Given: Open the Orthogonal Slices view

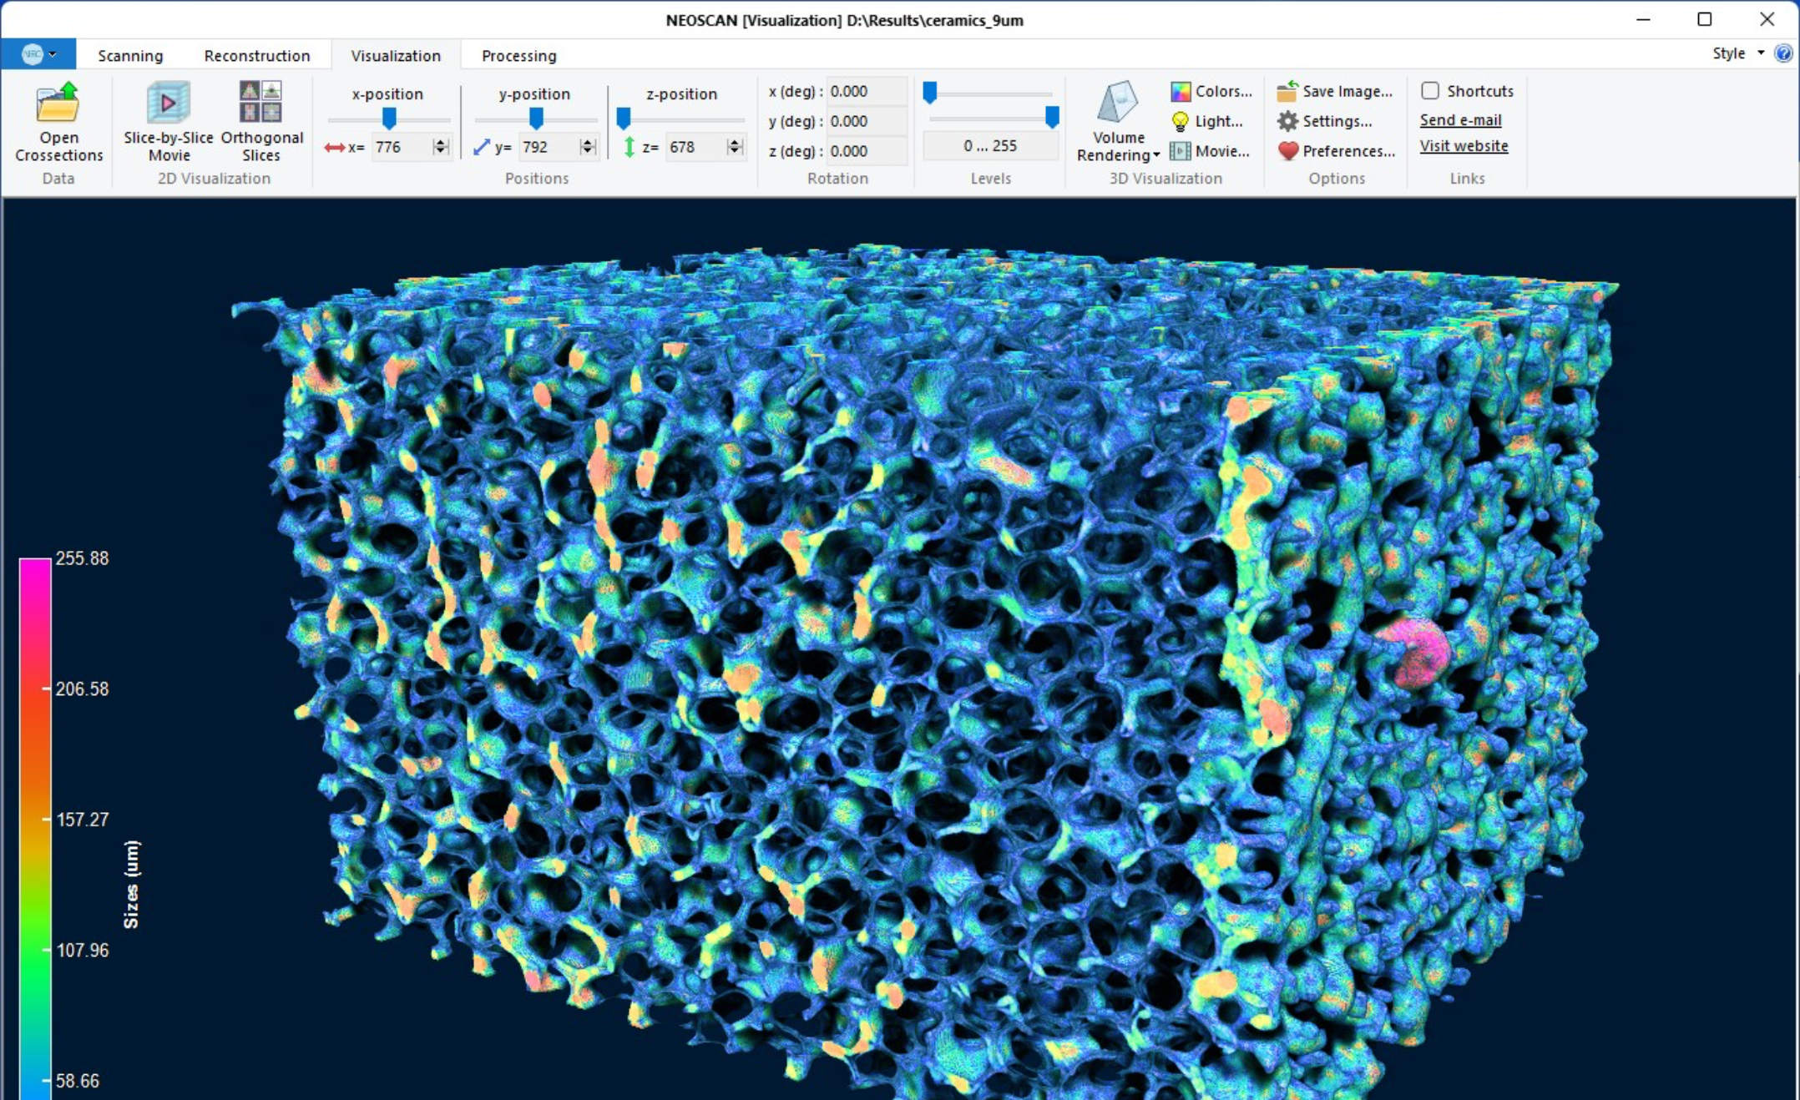Looking at the screenshot, I should coord(260,103).
